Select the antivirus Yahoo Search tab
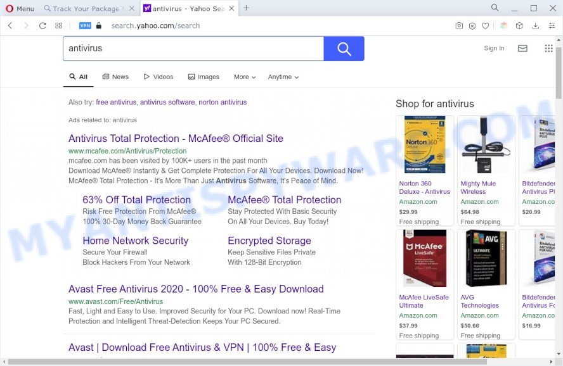Image resolution: width=563 pixels, height=366 pixels. [x=184, y=9]
